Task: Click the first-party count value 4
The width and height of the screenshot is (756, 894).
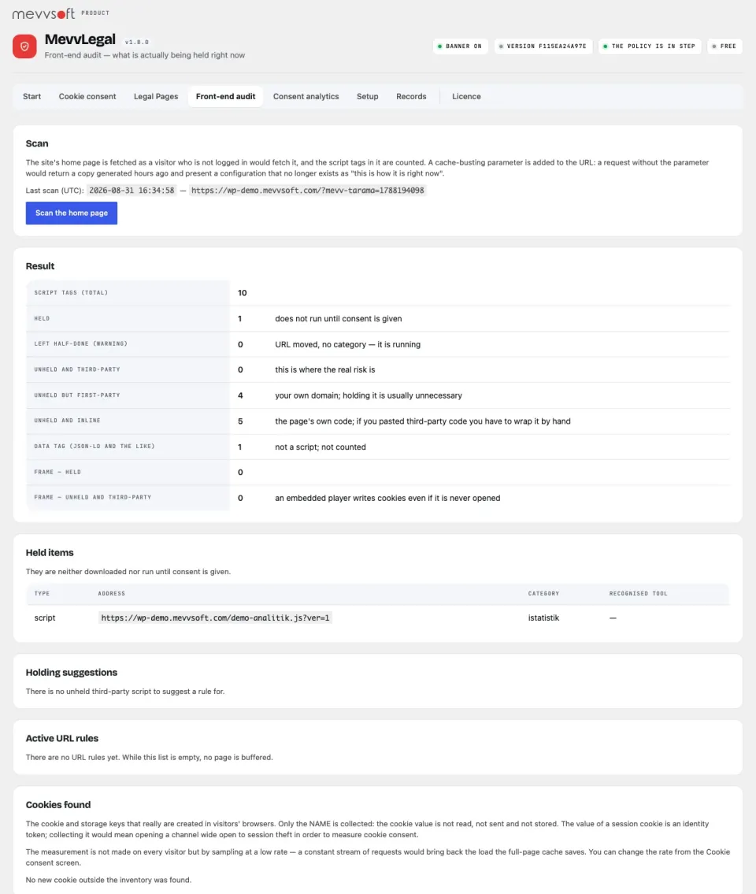Action: (240, 395)
